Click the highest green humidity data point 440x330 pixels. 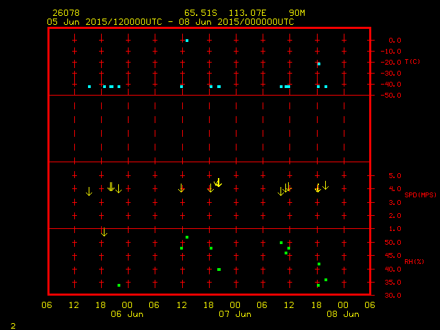(186, 237)
